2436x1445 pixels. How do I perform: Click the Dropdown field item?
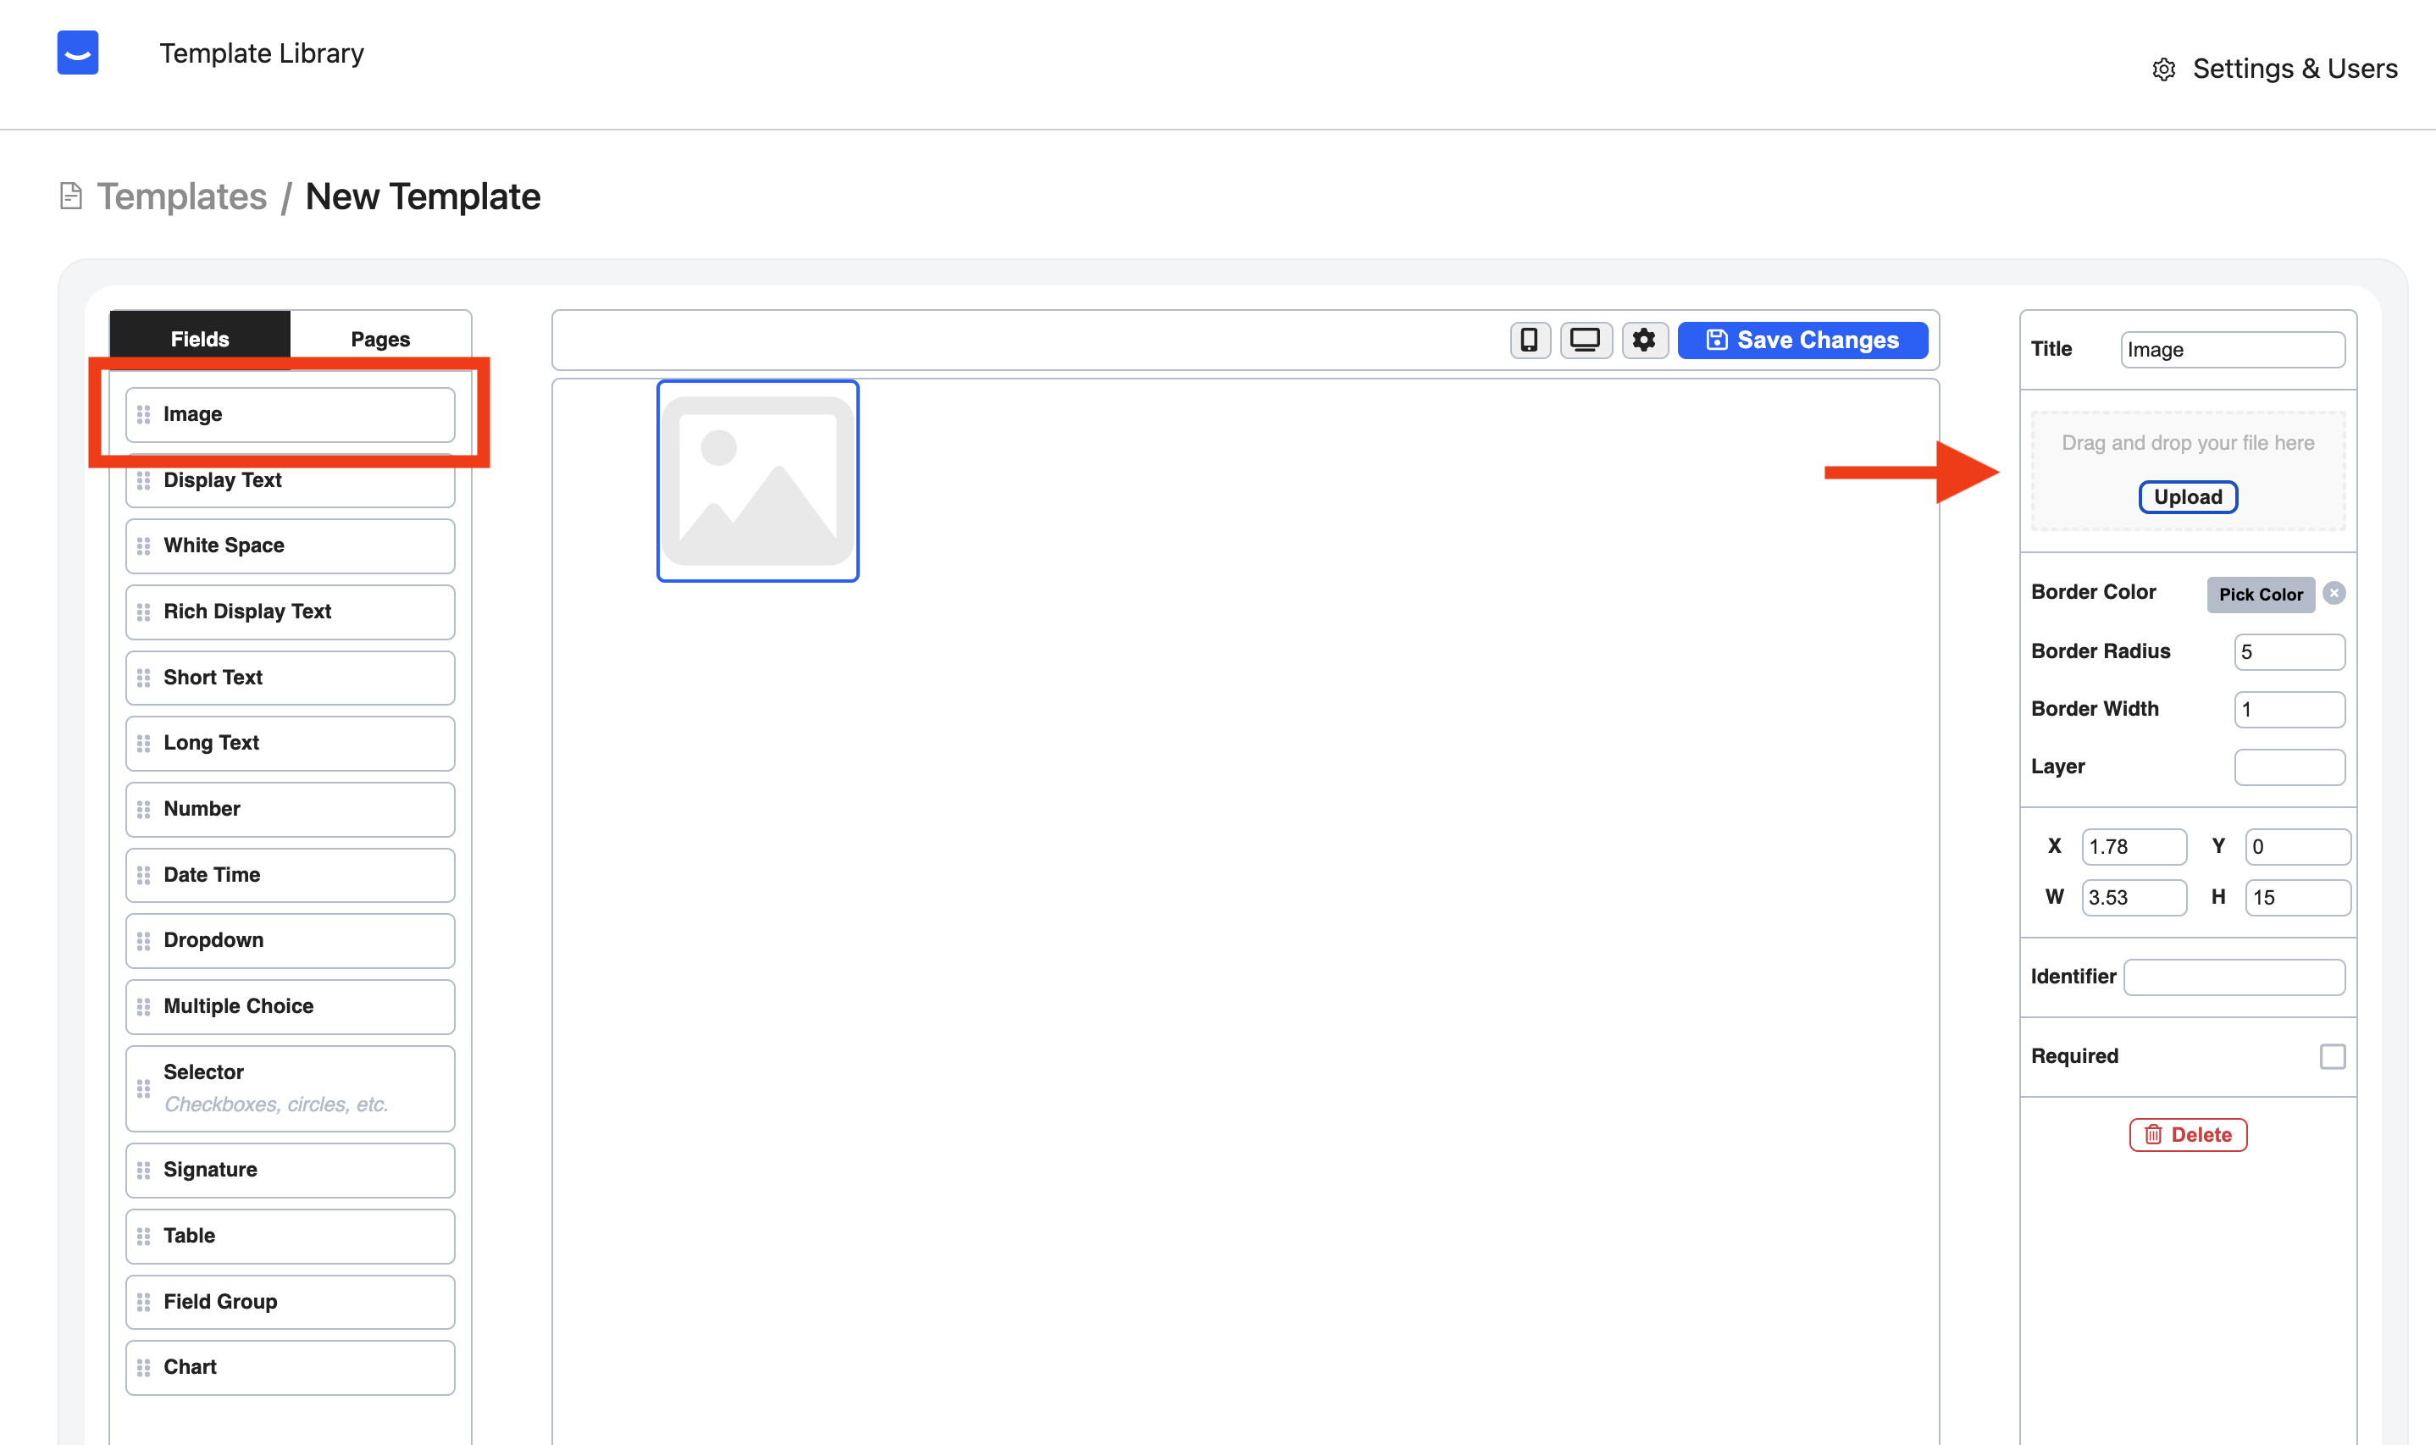click(x=291, y=939)
